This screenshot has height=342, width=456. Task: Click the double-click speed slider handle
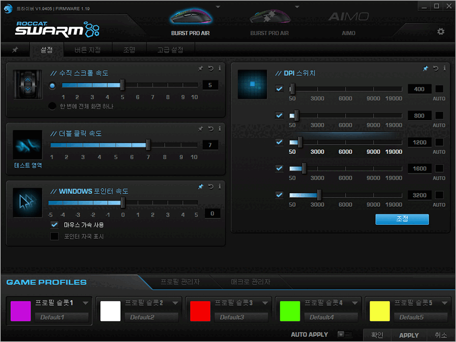[148, 145]
